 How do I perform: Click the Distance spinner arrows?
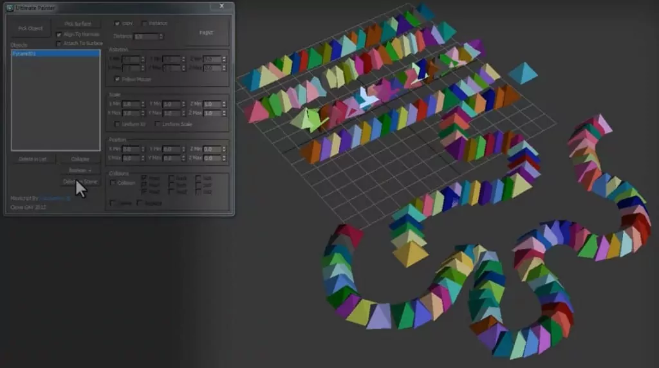coord(161,37)
